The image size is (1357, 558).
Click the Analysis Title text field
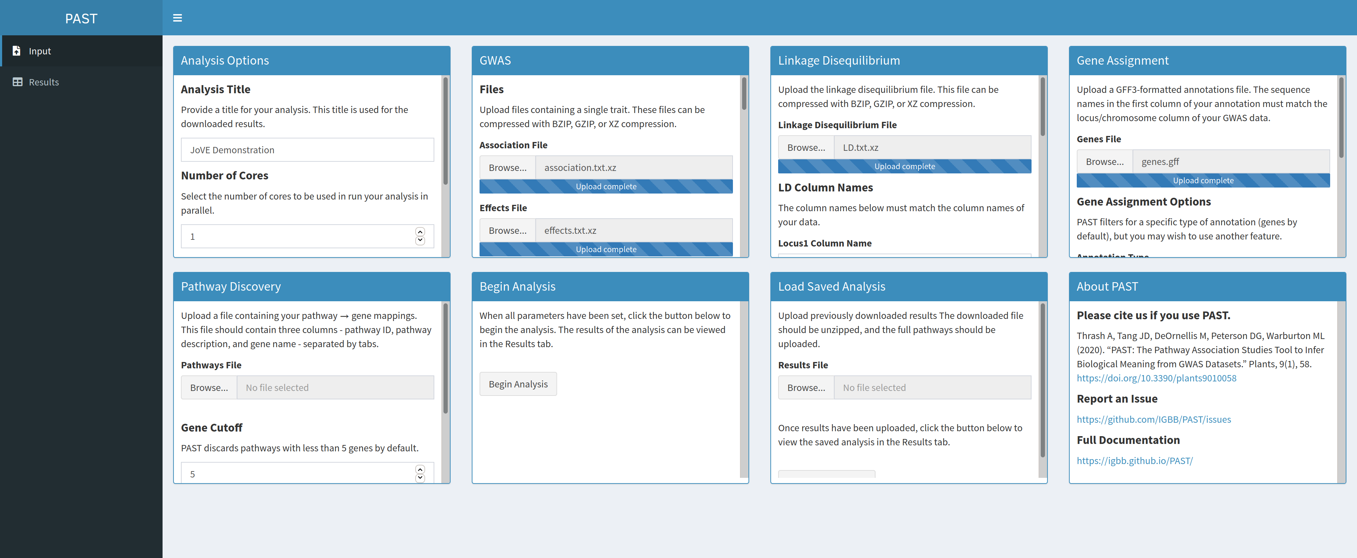click(307, 150)
